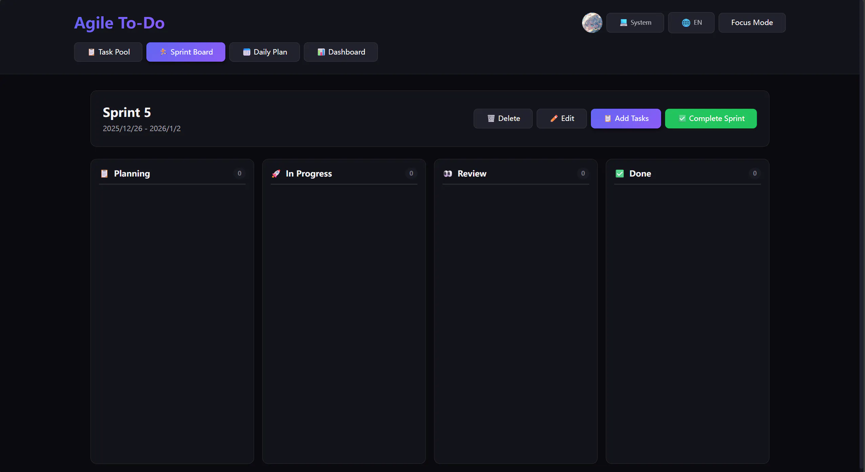Click the Planning column title
This screenshot has height=472, width=865.
coord(132,173)
